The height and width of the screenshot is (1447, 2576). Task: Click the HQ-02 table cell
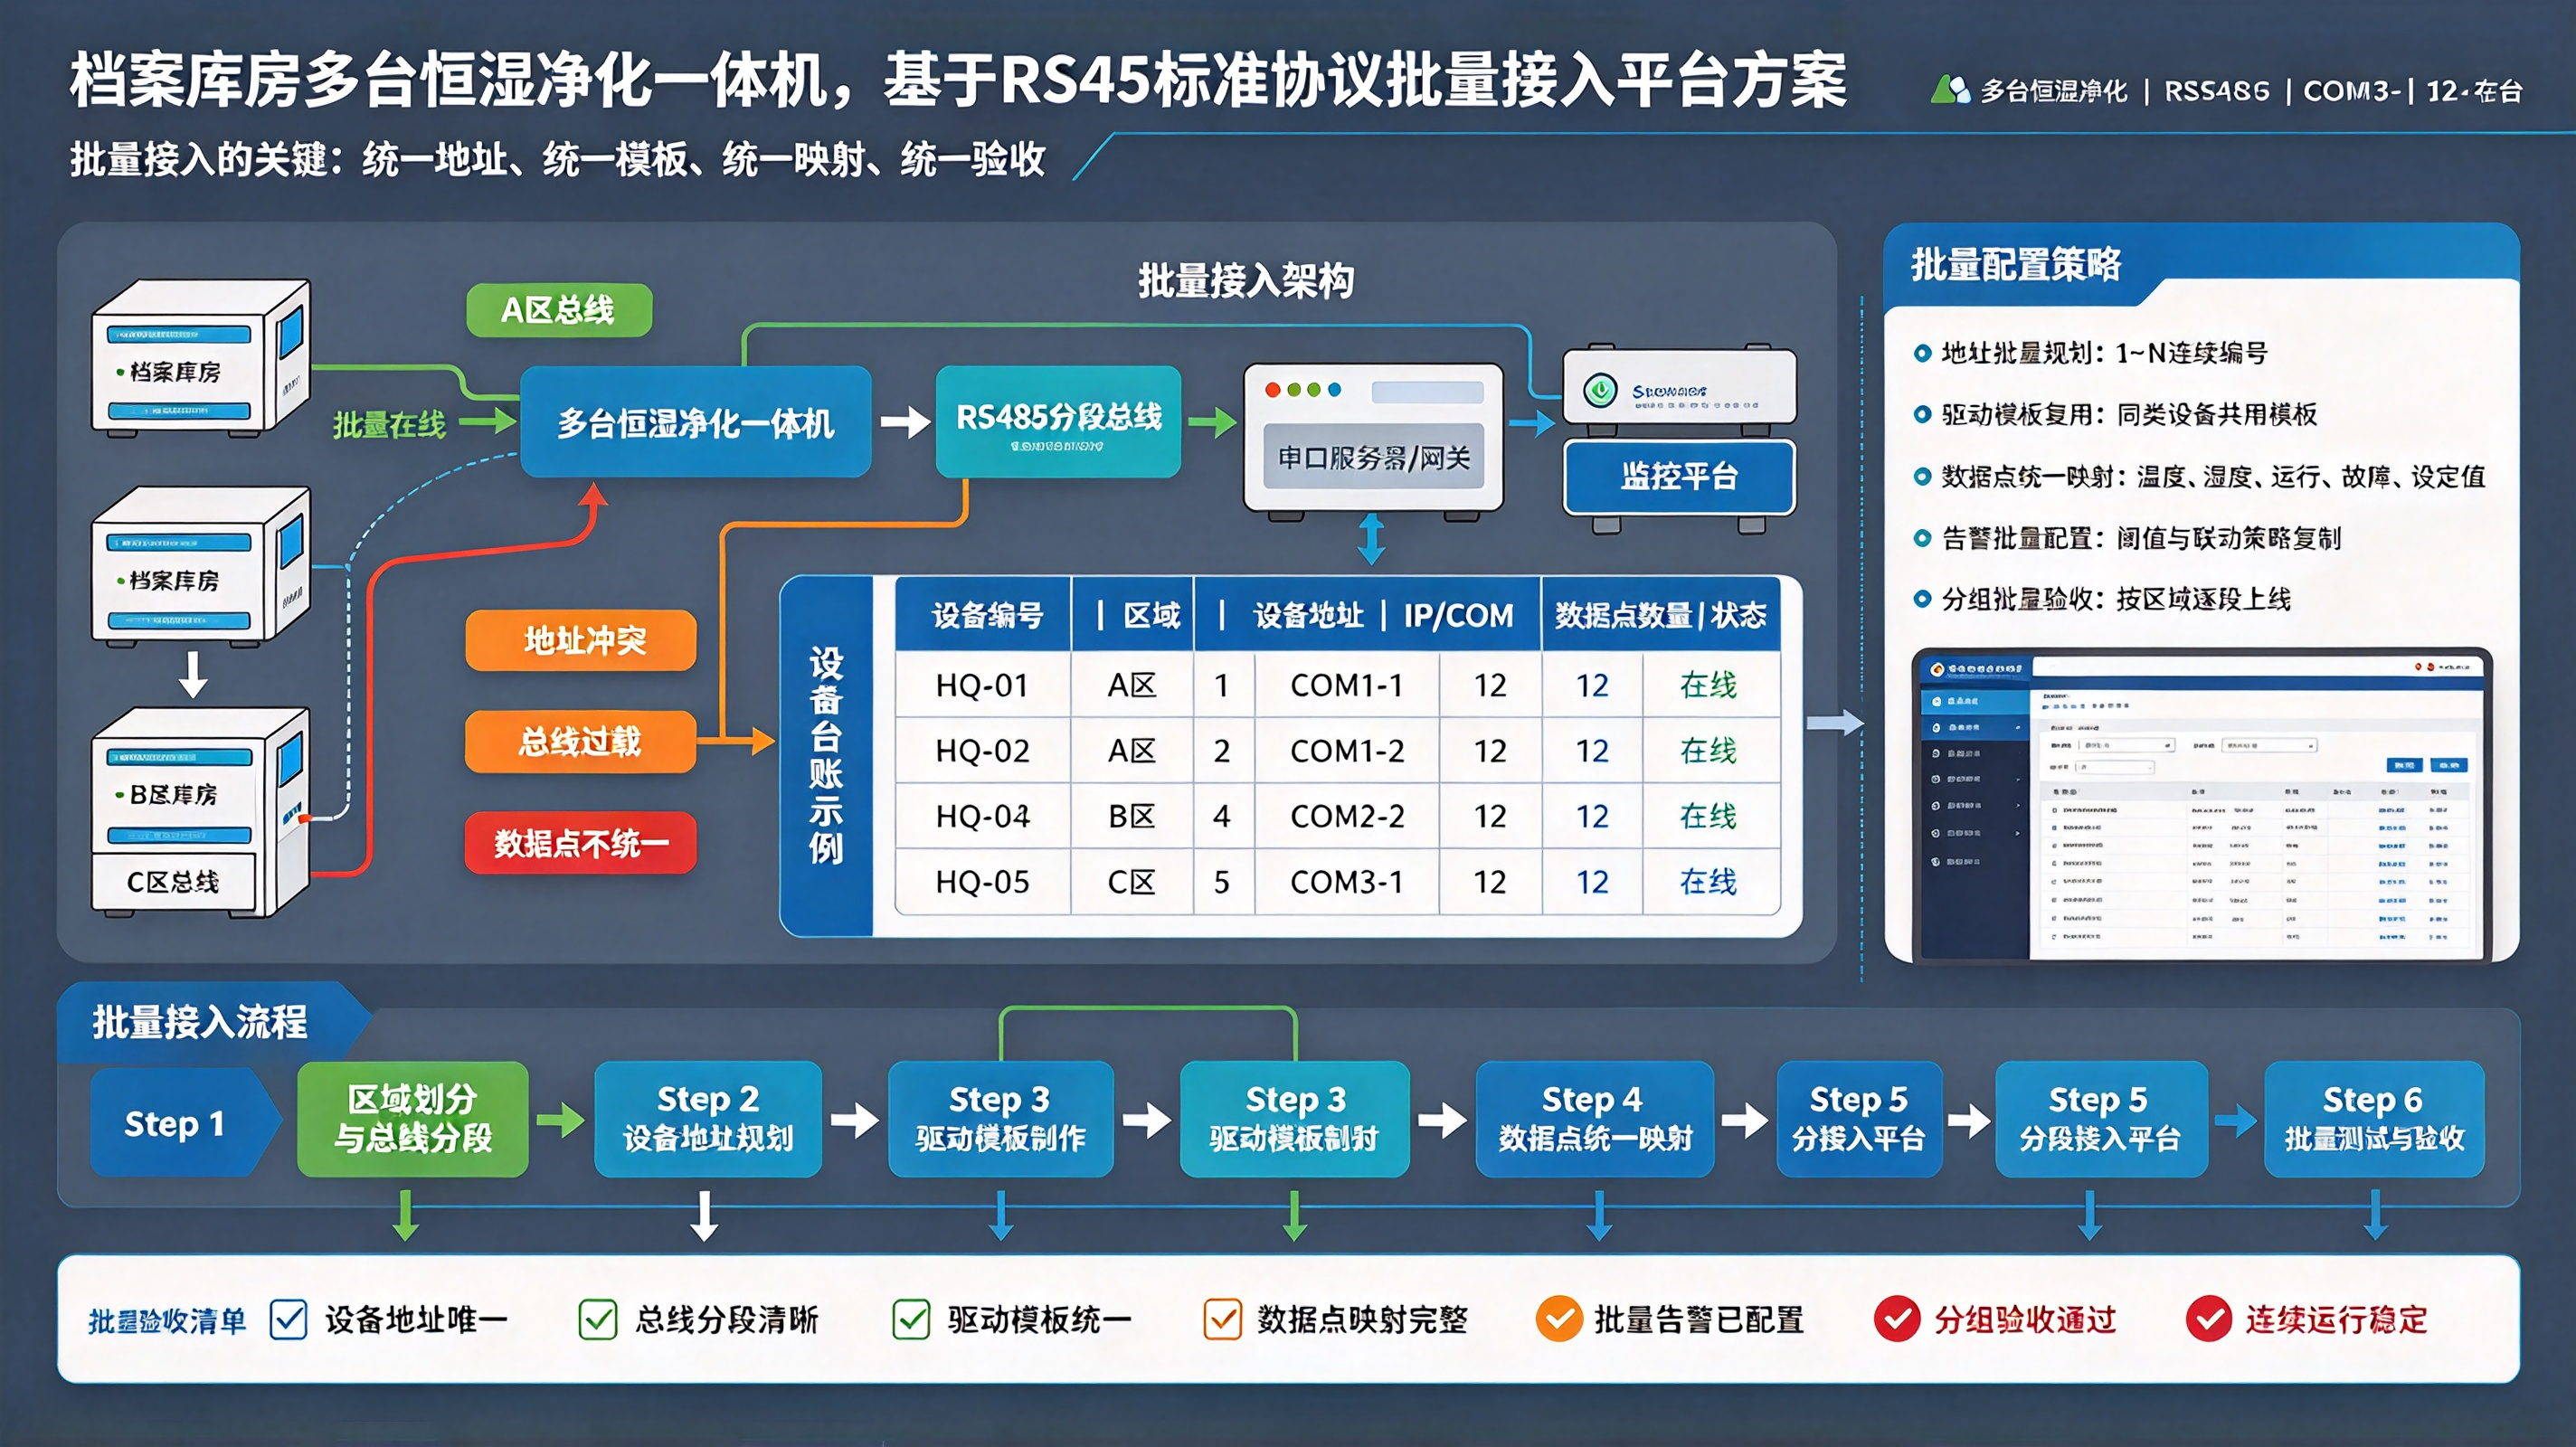point(982,750)
